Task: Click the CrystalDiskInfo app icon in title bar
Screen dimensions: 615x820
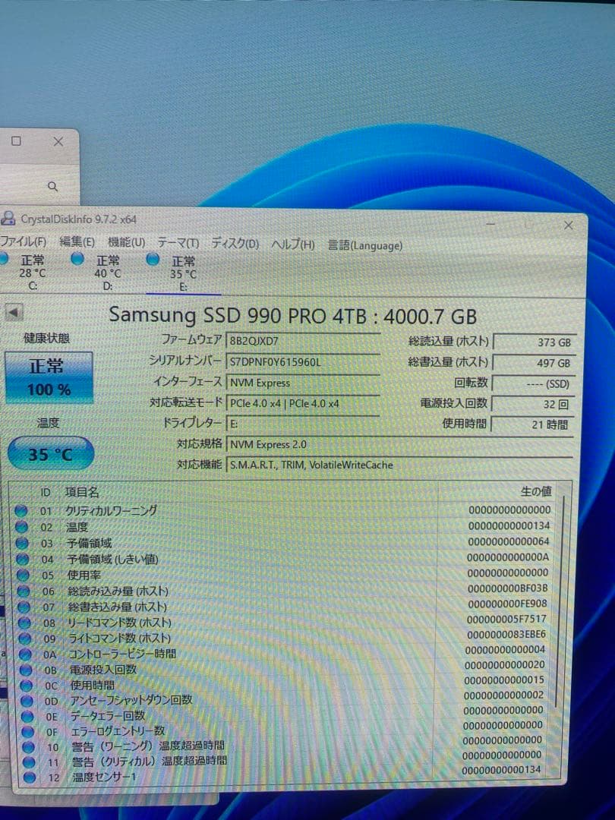Action: point(8,218)
